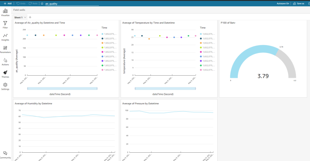310x161 pixels.
Task: Click the Autosave On indicator
Action: pos(283,4)
